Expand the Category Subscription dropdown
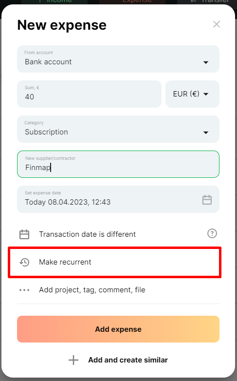Image resolution: width=237 pixels, height=381 pixels. tap(118, 129)
